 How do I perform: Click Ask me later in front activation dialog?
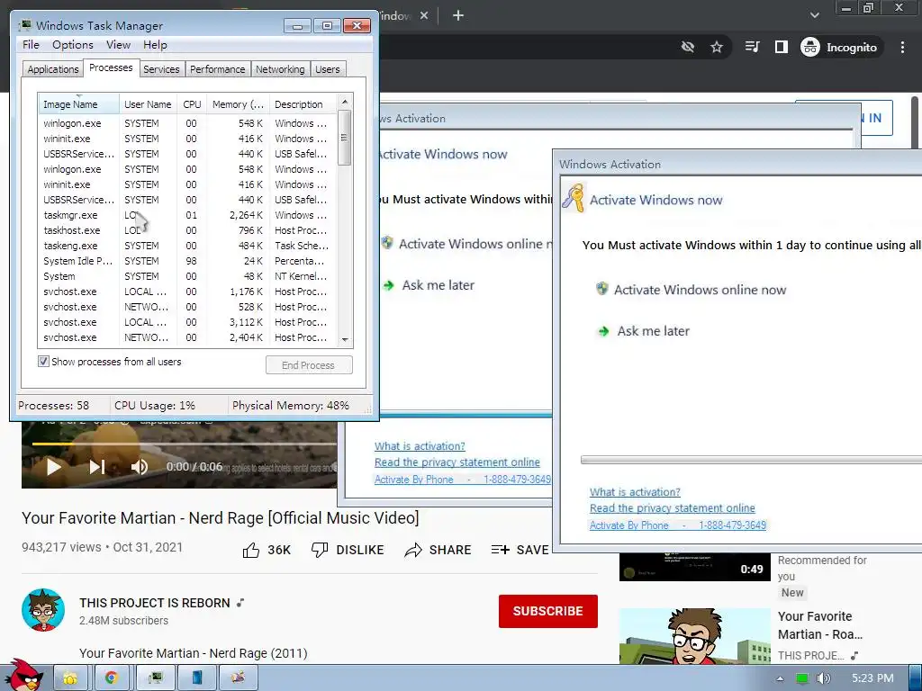point(653,331)
